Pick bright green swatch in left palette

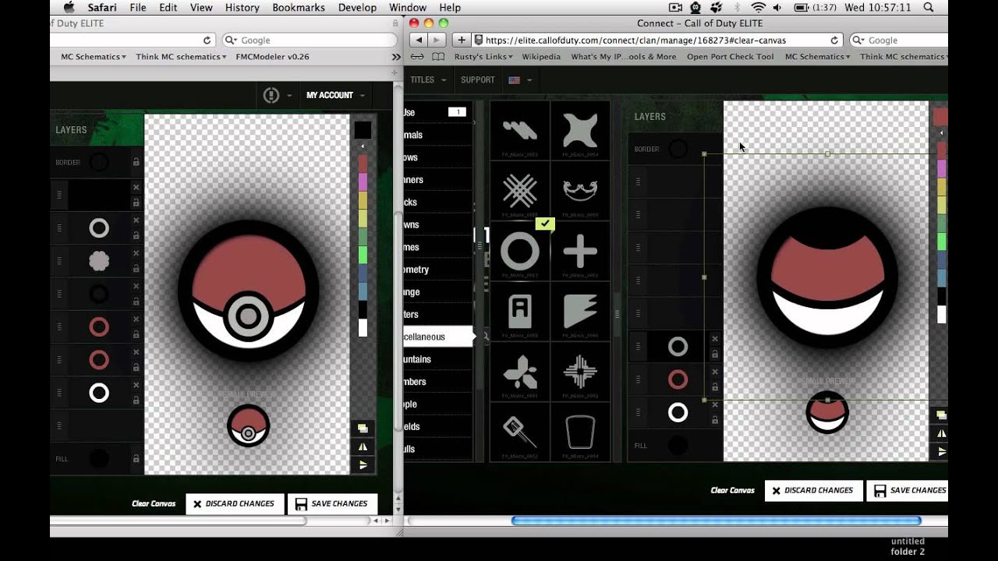click(x=363, y=255)
